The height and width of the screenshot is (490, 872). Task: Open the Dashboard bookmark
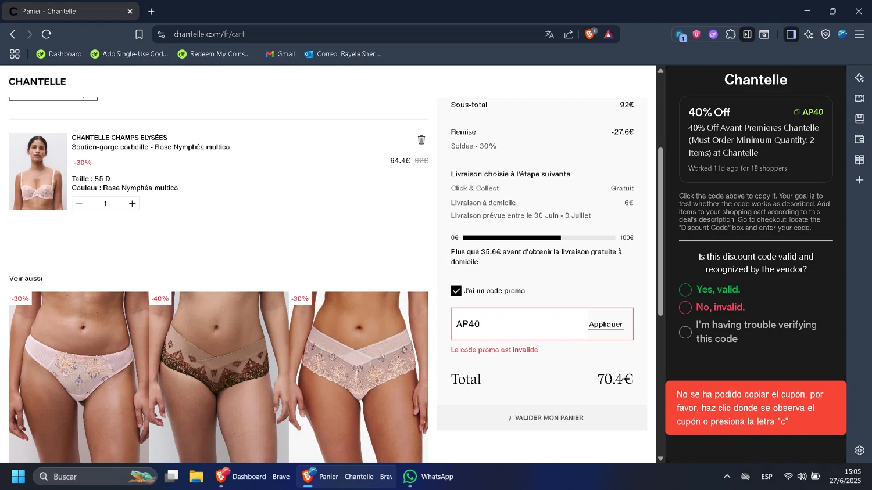coord(59,54)
